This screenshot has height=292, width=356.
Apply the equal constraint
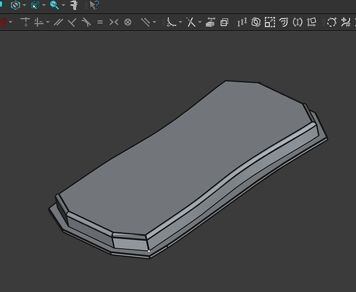click(x=100, y=22)
